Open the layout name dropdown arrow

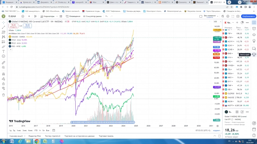point(217,16)
